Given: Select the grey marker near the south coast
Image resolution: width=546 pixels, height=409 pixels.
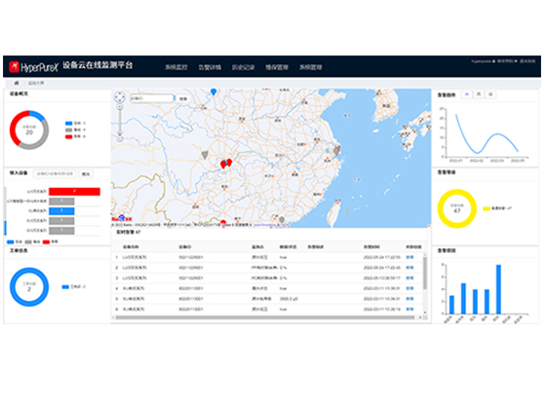Looking at the screenshot, I should (x=282, y=220).
